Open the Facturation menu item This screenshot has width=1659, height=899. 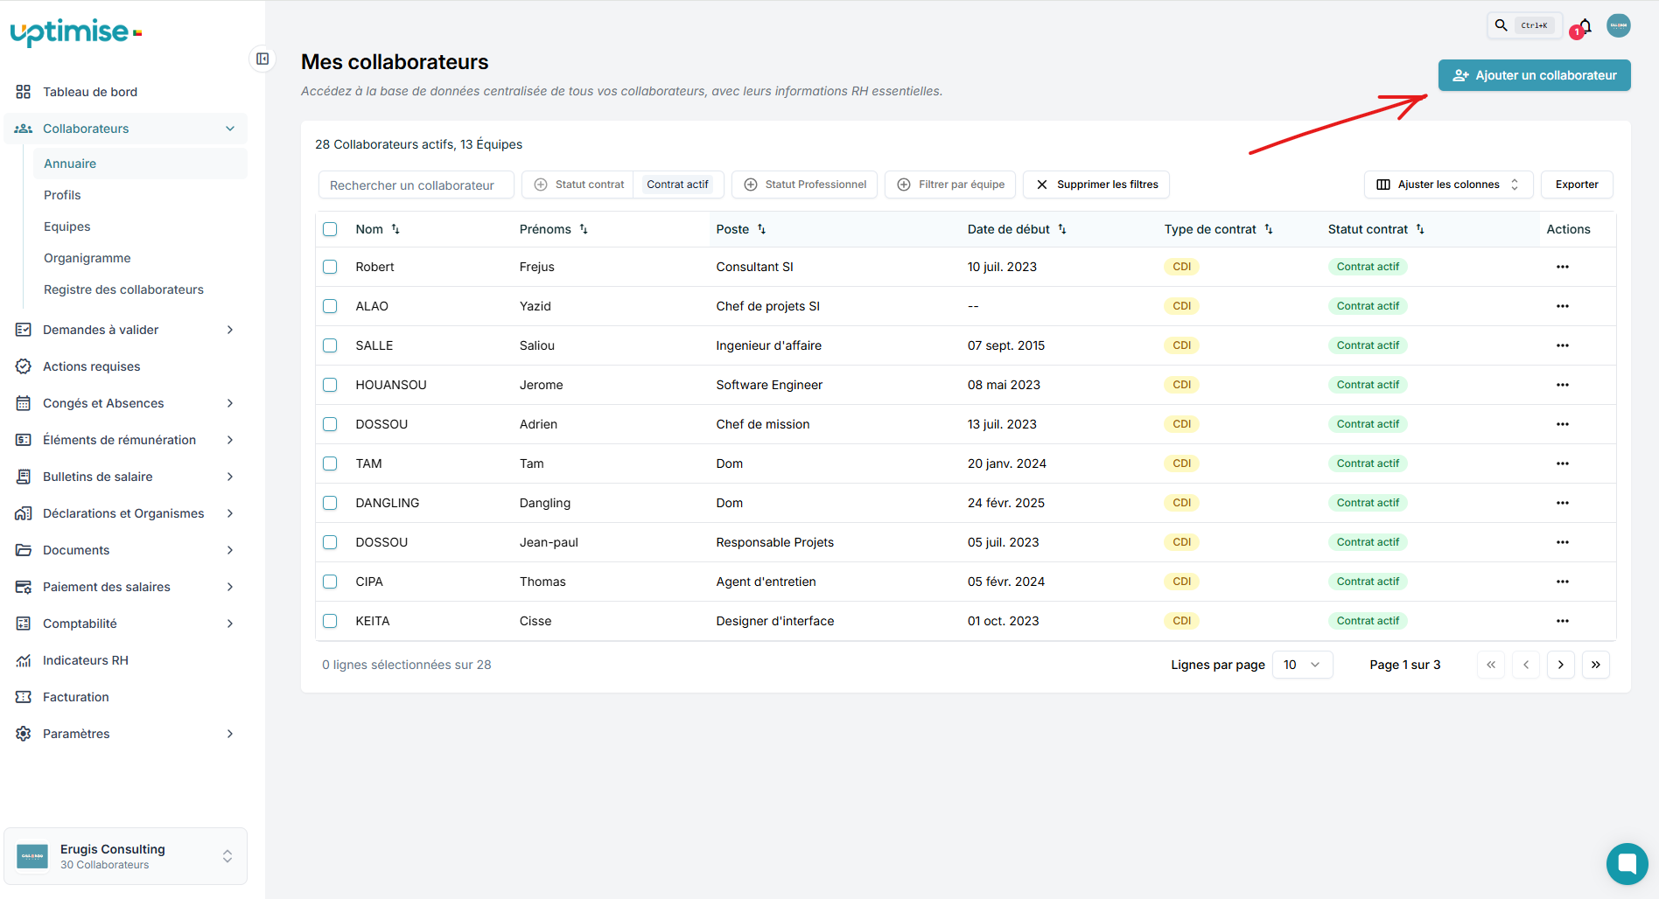[x=125, y=697]
